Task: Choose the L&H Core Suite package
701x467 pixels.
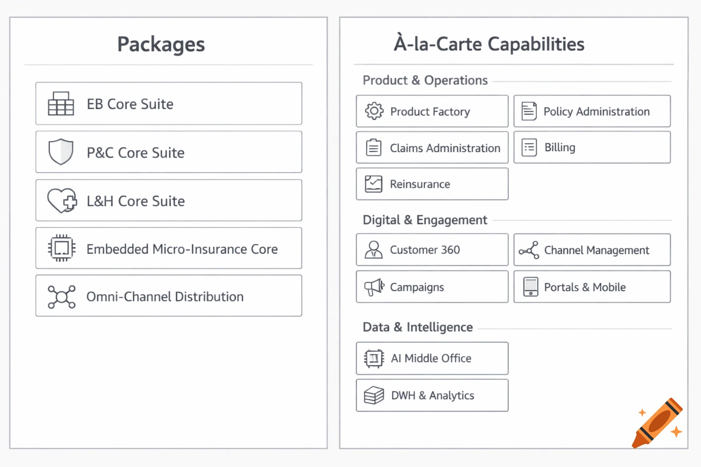Action: pos(169,200)
